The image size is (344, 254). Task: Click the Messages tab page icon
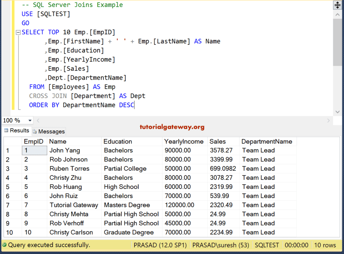coord(35,131)
